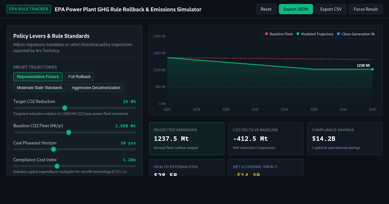Click the $14.2B savings figure
389x204 pixels.
(x=324, y=139)
